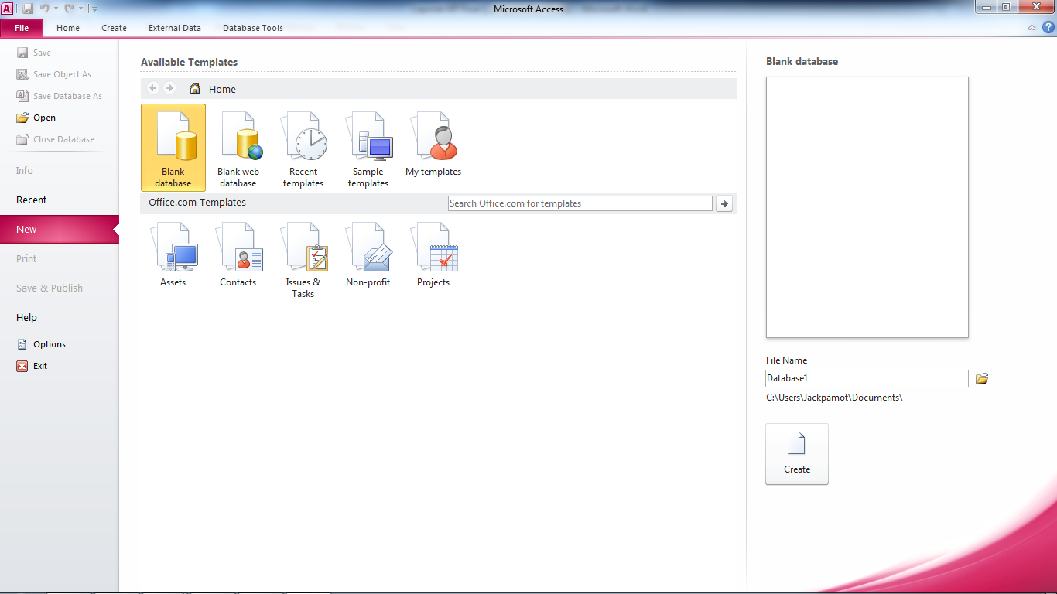Open the Projects templates
This screenshot has height=594, width=1057.
[x=433, y=255]
